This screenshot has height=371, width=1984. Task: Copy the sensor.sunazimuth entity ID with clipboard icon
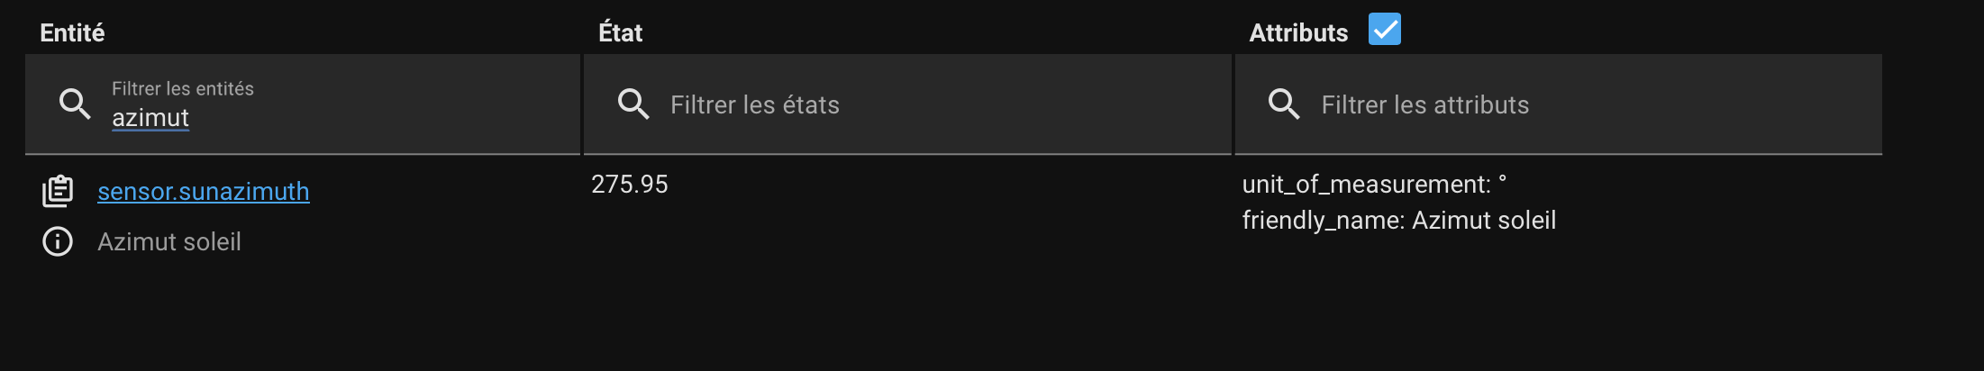coord(58,191)
